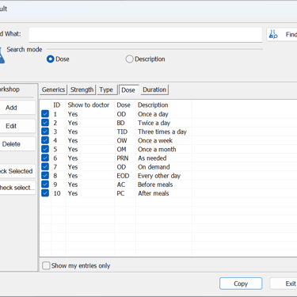The width and height of the screenshot is (297, 297).
Task: Select the 'Once a month' cell
Action: (157, 149)
